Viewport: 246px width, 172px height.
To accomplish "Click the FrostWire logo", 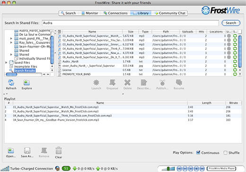I will [220, 10].
